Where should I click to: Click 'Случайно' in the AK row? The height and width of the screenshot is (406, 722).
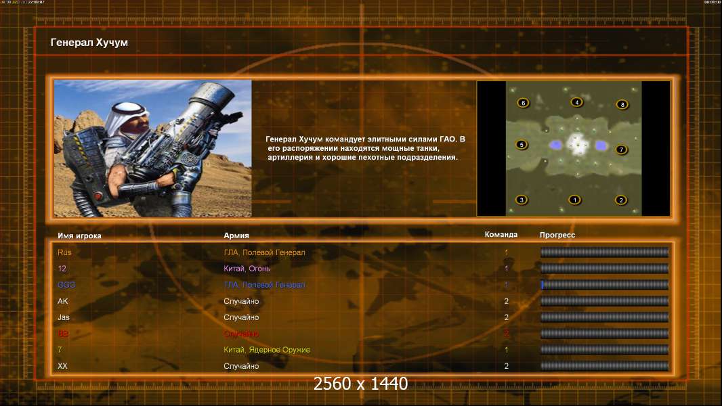(x=241, y=301)
